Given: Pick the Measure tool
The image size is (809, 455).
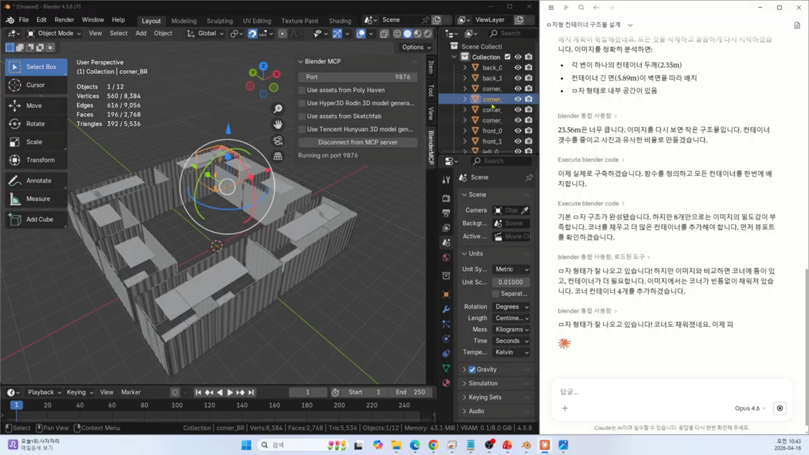Looking at the screenshot, I should pyautogui.click(x=36, y=199).
